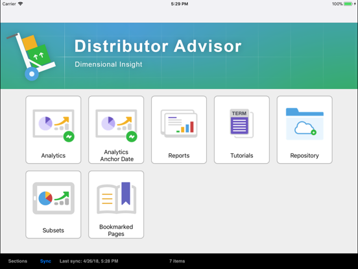Open the Bookmarked Pages book icon
Screen dimensions: 358x269
pyautogui.click(x=117, y=198)
